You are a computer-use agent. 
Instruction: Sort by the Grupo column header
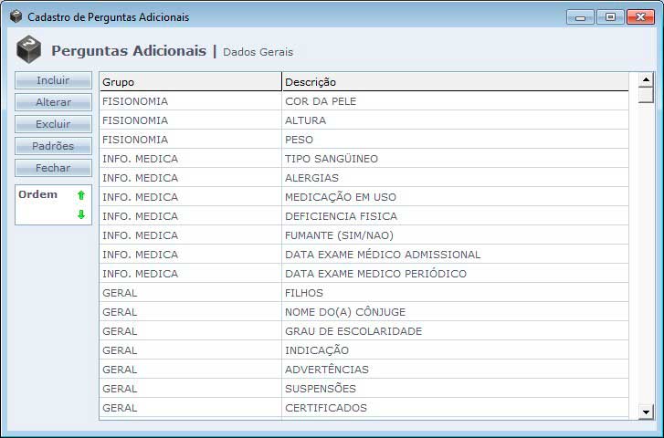[x=190, y=82]
